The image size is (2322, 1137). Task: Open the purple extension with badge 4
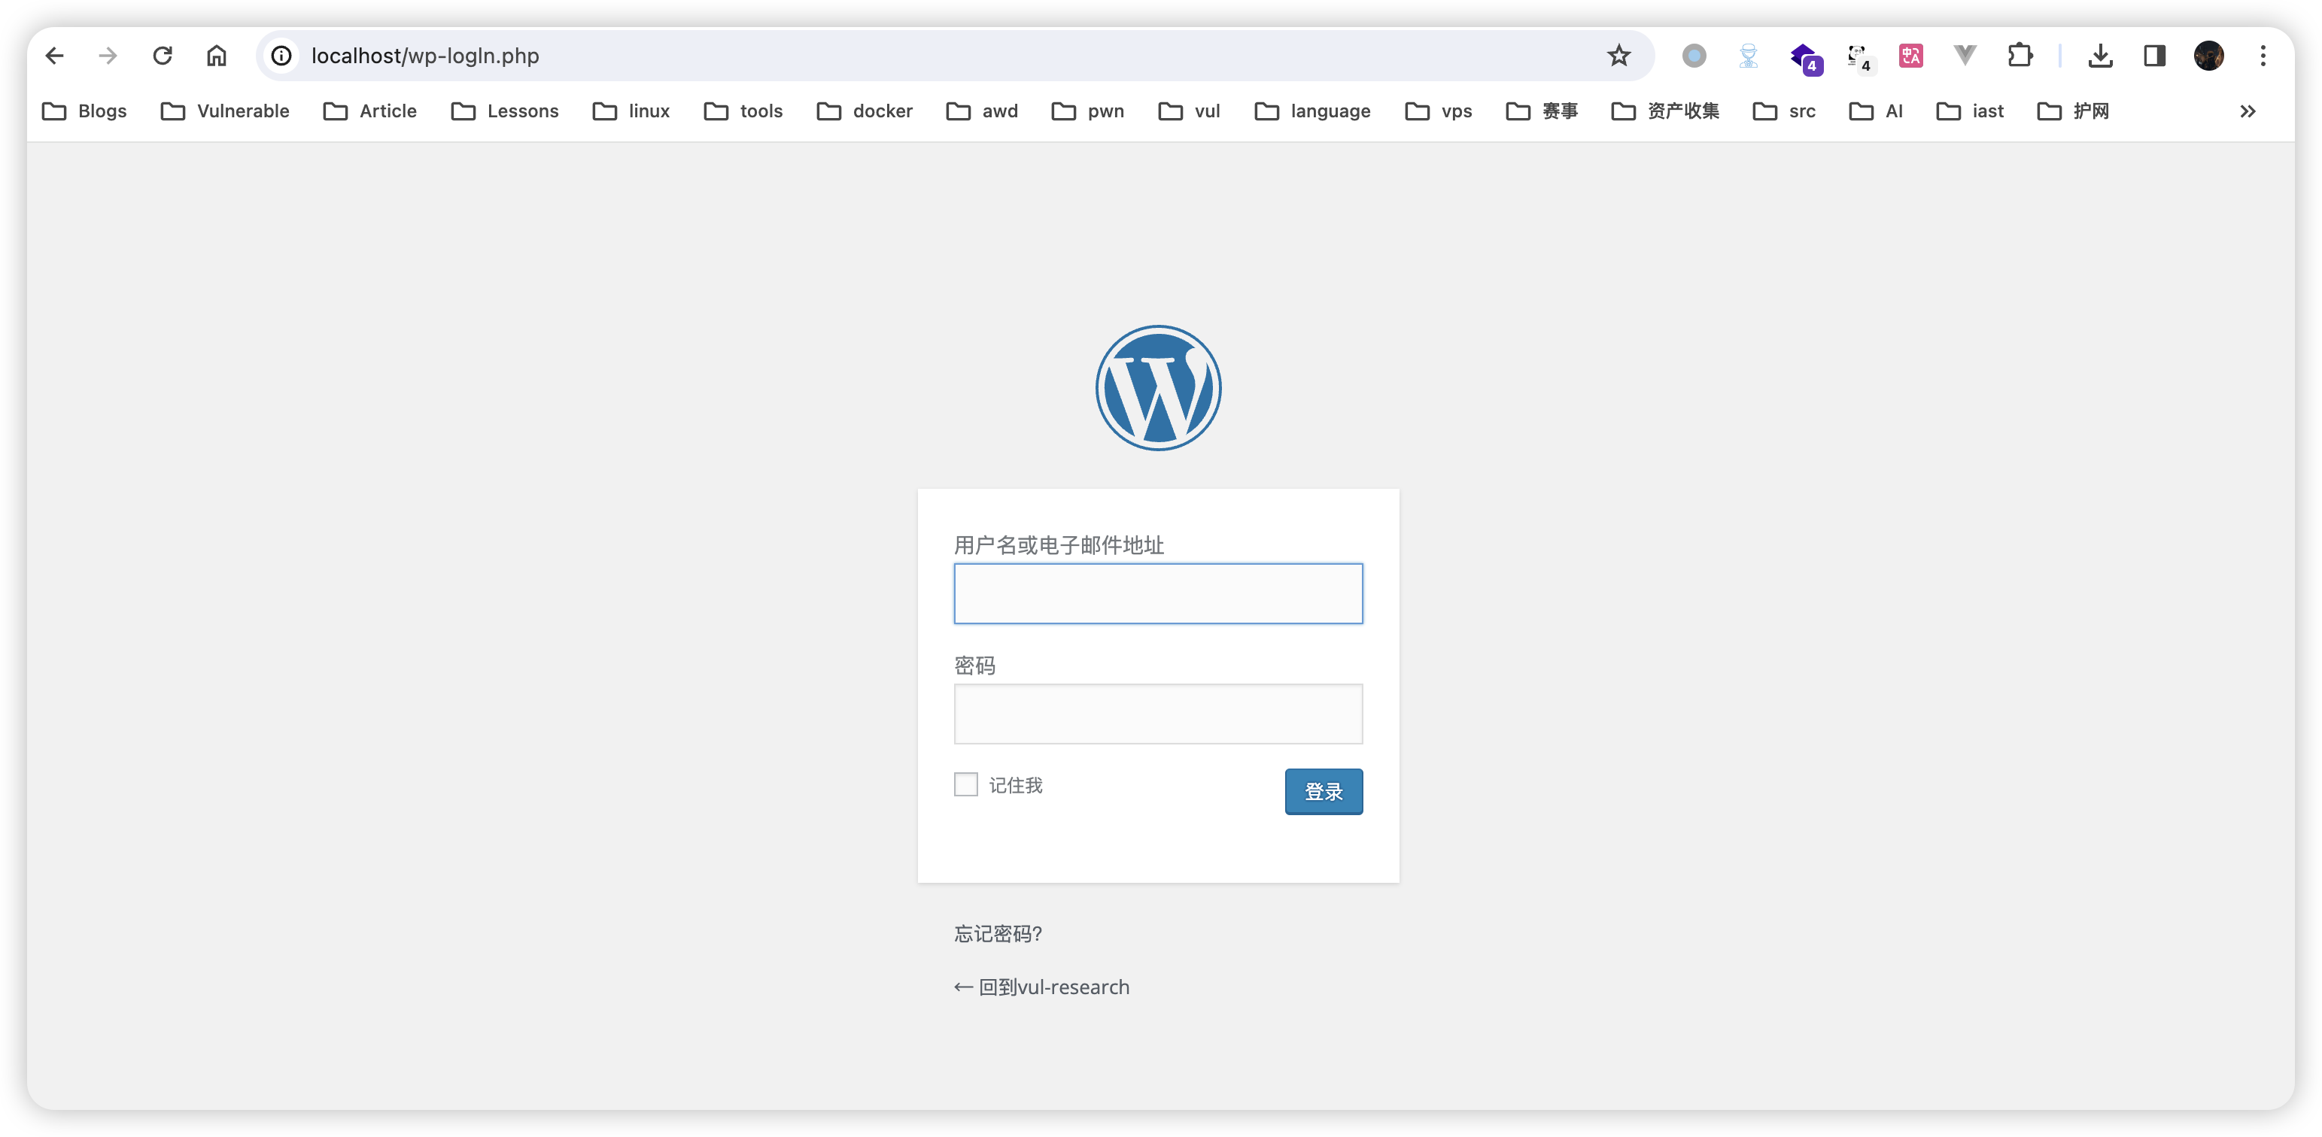pos(1806,58)
